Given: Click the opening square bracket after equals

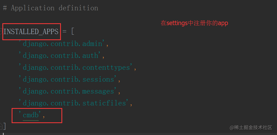Looking at the screenshot, I should click(73, 32).
